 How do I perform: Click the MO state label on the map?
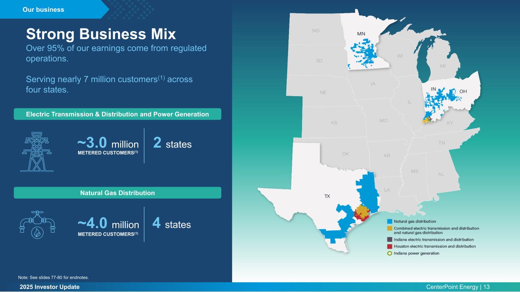(384, 121)
